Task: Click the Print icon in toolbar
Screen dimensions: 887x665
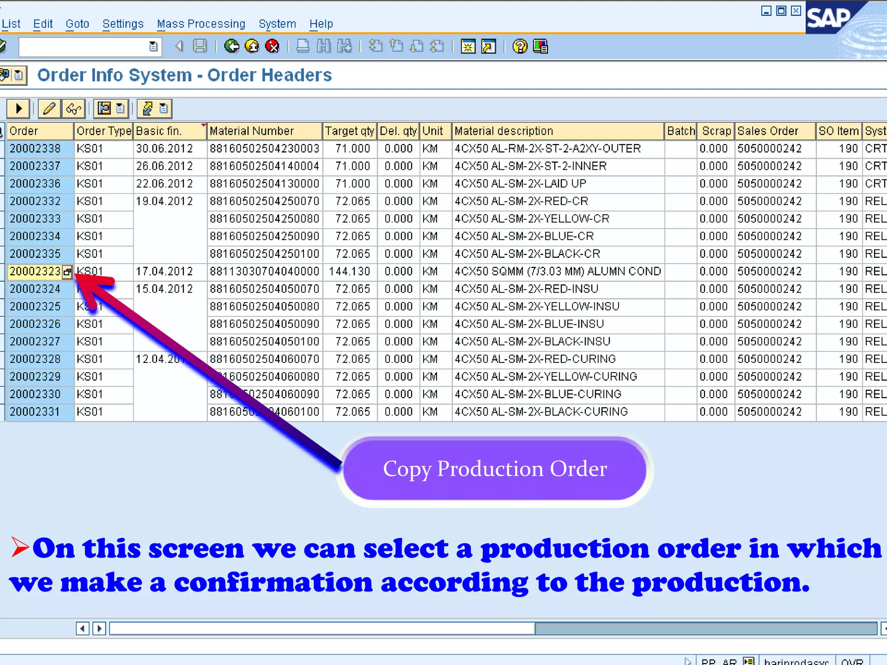Action: 303,46
